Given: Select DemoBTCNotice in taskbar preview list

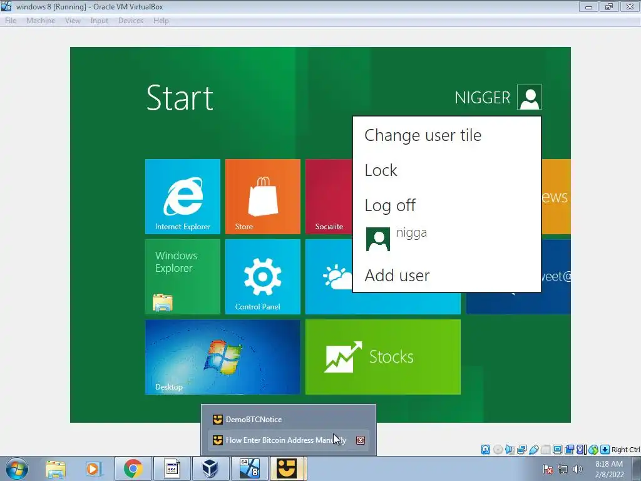Looking at the screenshot, I should click(289, 419).
